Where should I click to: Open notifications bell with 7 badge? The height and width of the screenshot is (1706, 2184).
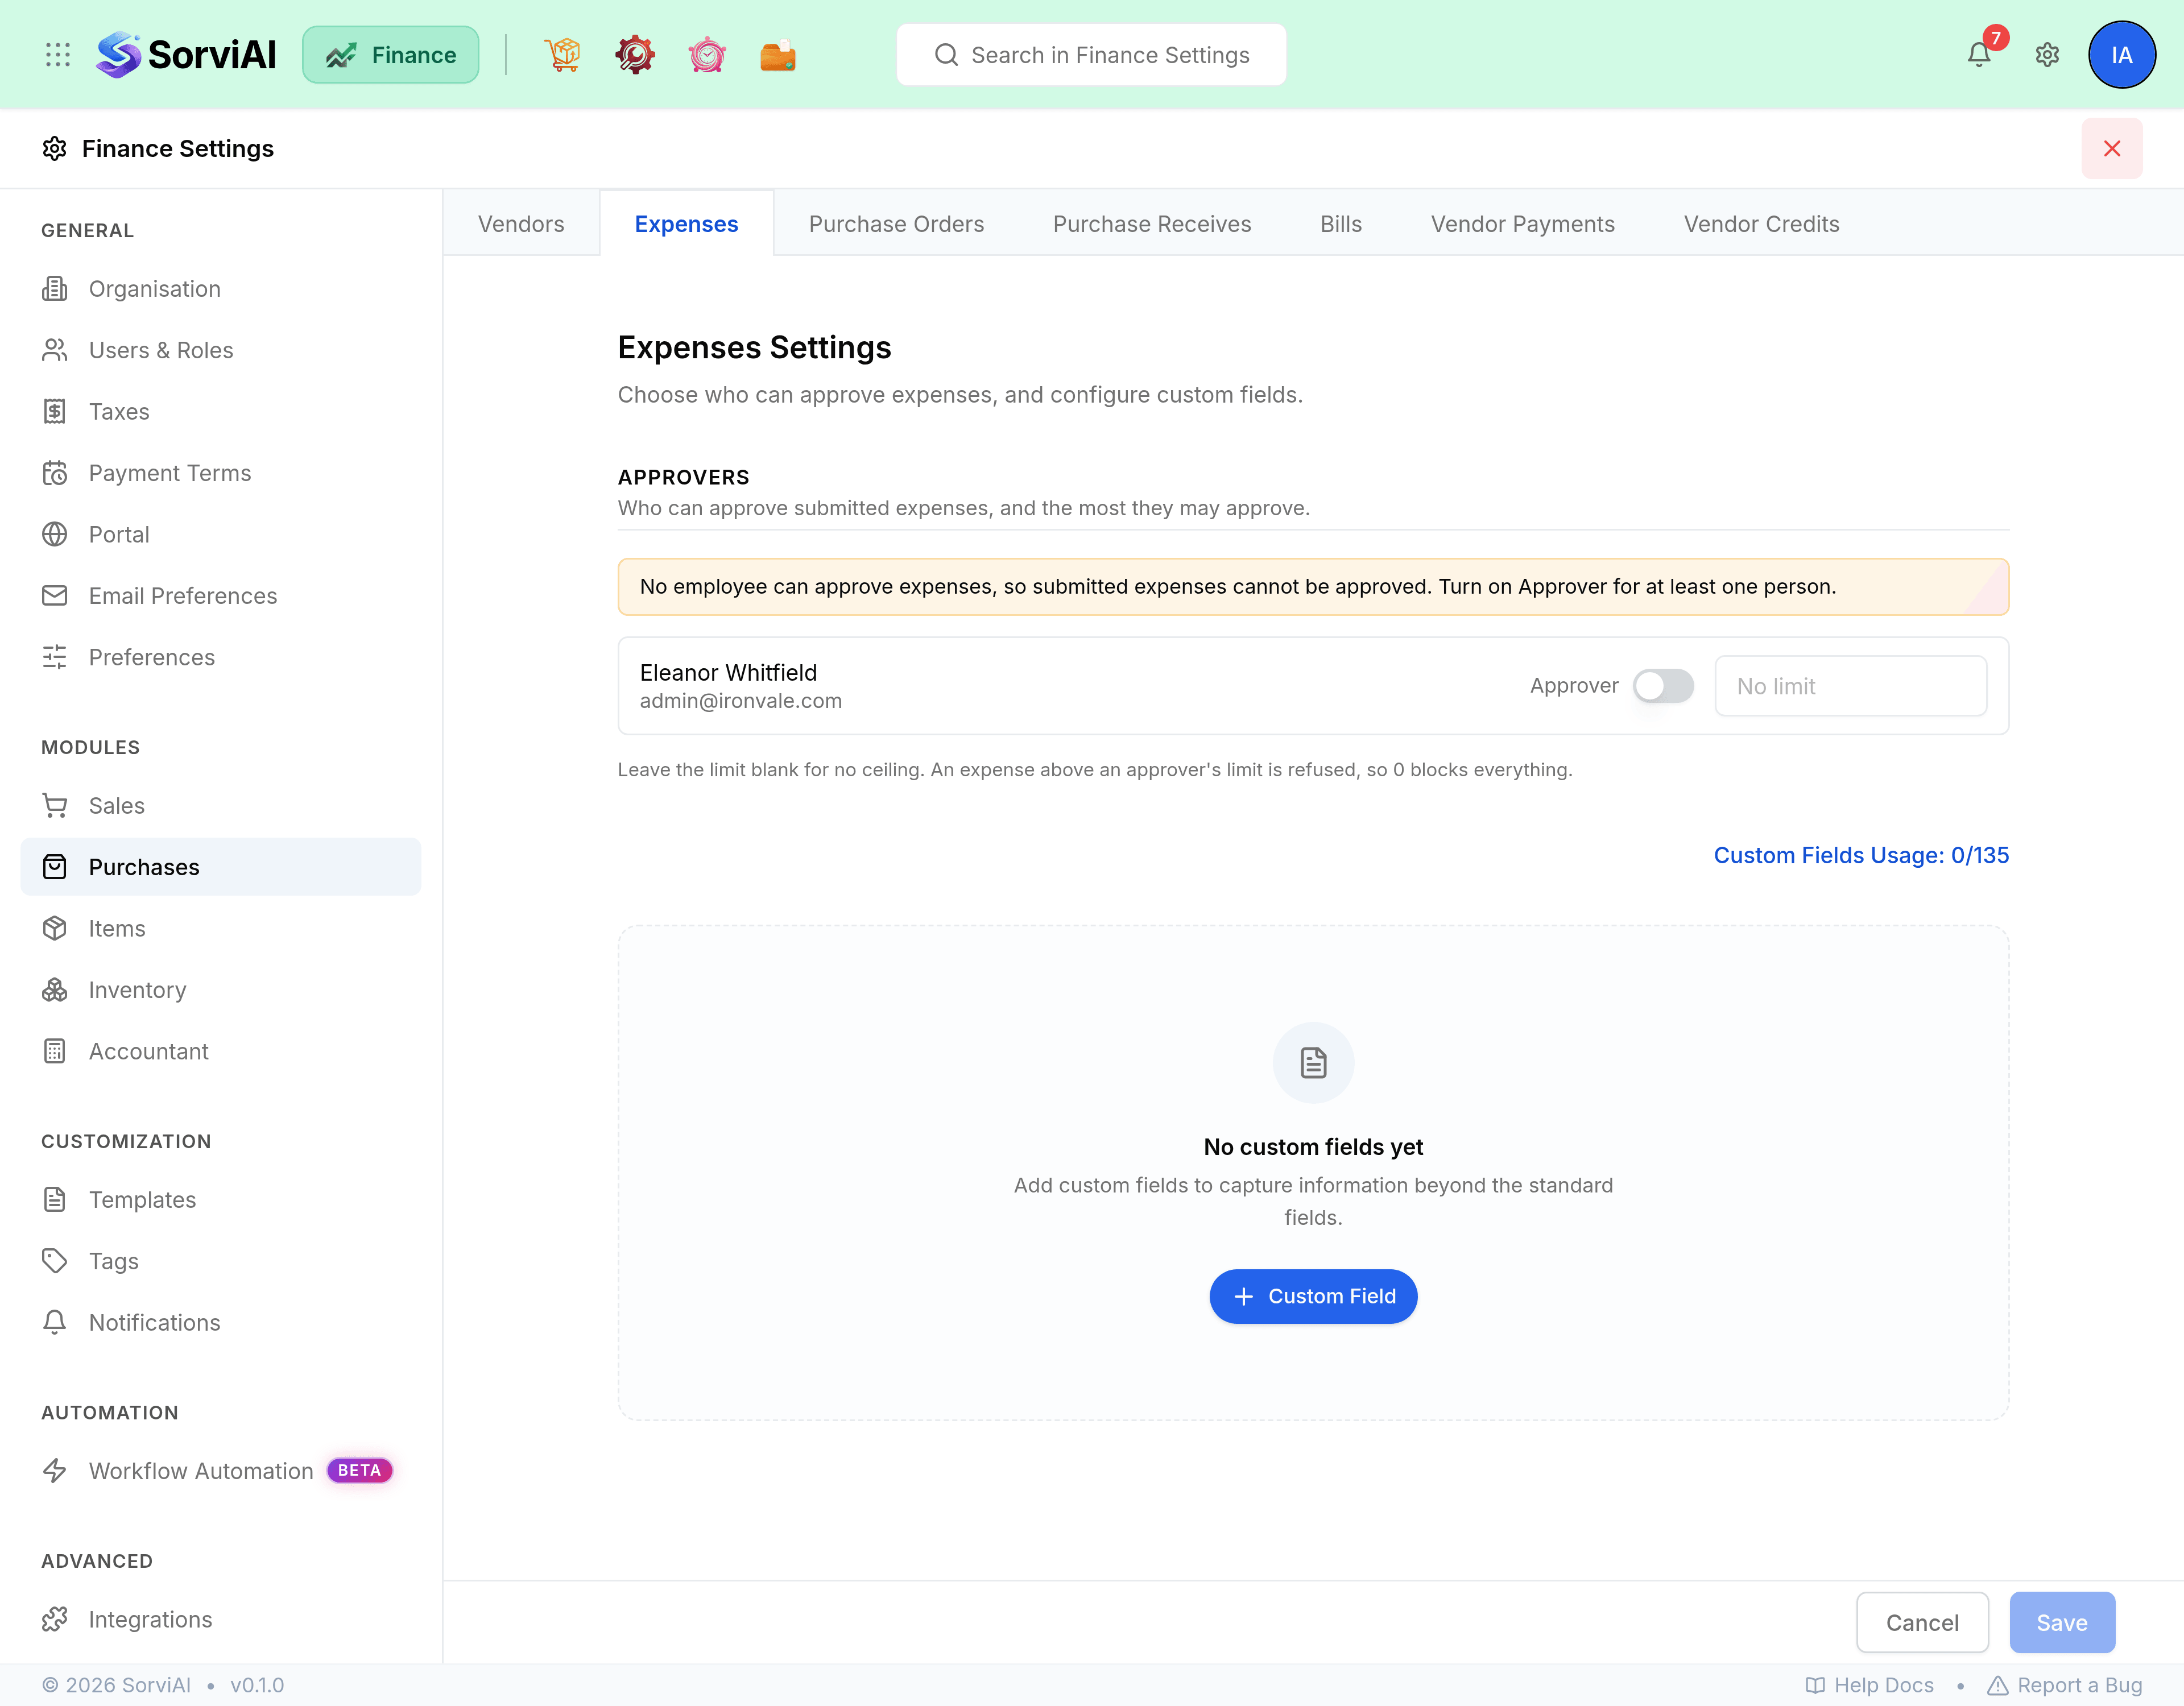(x=1980, y=54)
